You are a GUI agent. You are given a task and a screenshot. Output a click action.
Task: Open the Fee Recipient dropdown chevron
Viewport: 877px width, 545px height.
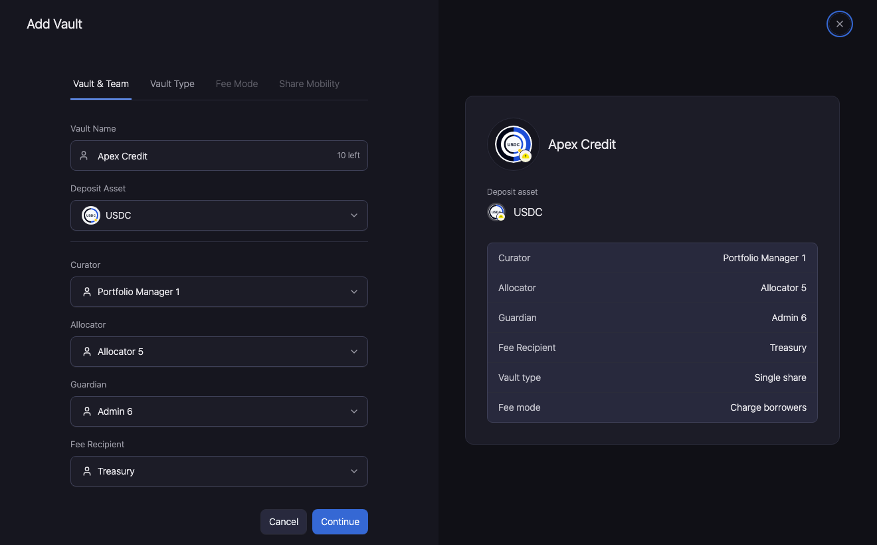[x=354, y=471]
